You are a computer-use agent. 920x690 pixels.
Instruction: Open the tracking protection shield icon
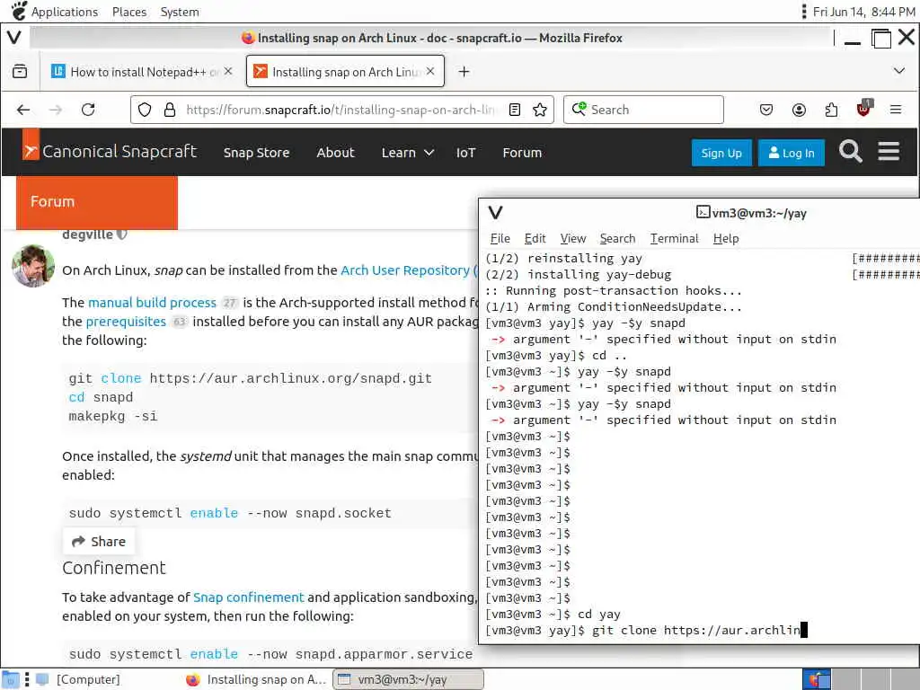click(145, 110)
